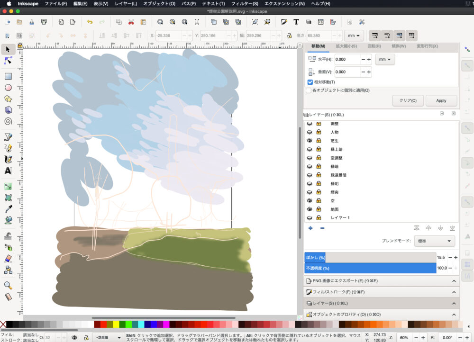Click the Undo arrow icon
Screen dimensions: 474x342
pyautogui.click(x=90, y=22)
